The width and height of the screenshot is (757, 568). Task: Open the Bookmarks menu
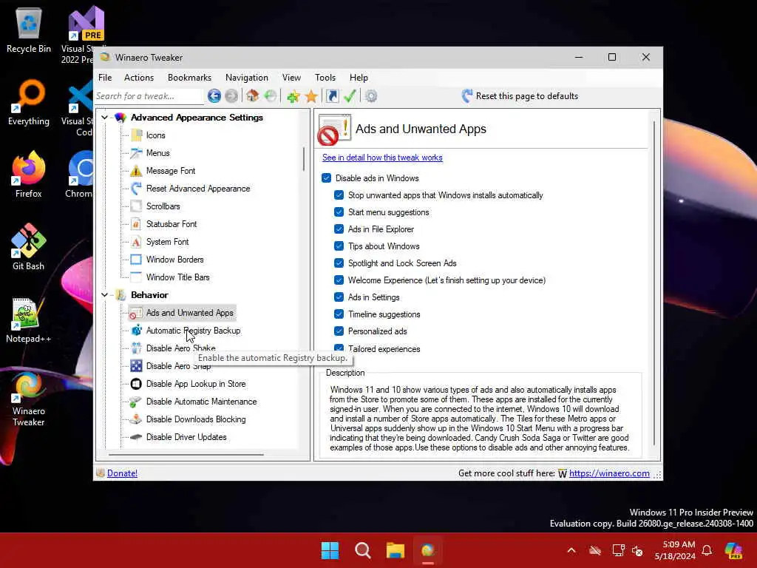point(189,78)
